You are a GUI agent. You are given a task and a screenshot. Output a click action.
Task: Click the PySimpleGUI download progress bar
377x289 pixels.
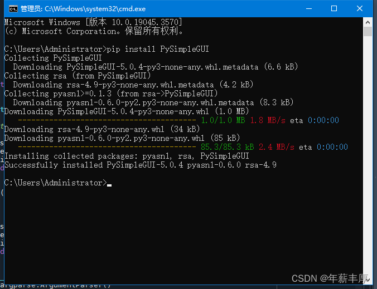pyautogui.click(x=107, y=120)
